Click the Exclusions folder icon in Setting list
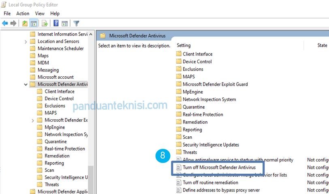Screen dimensions: 329x194 tap(179, 69)
